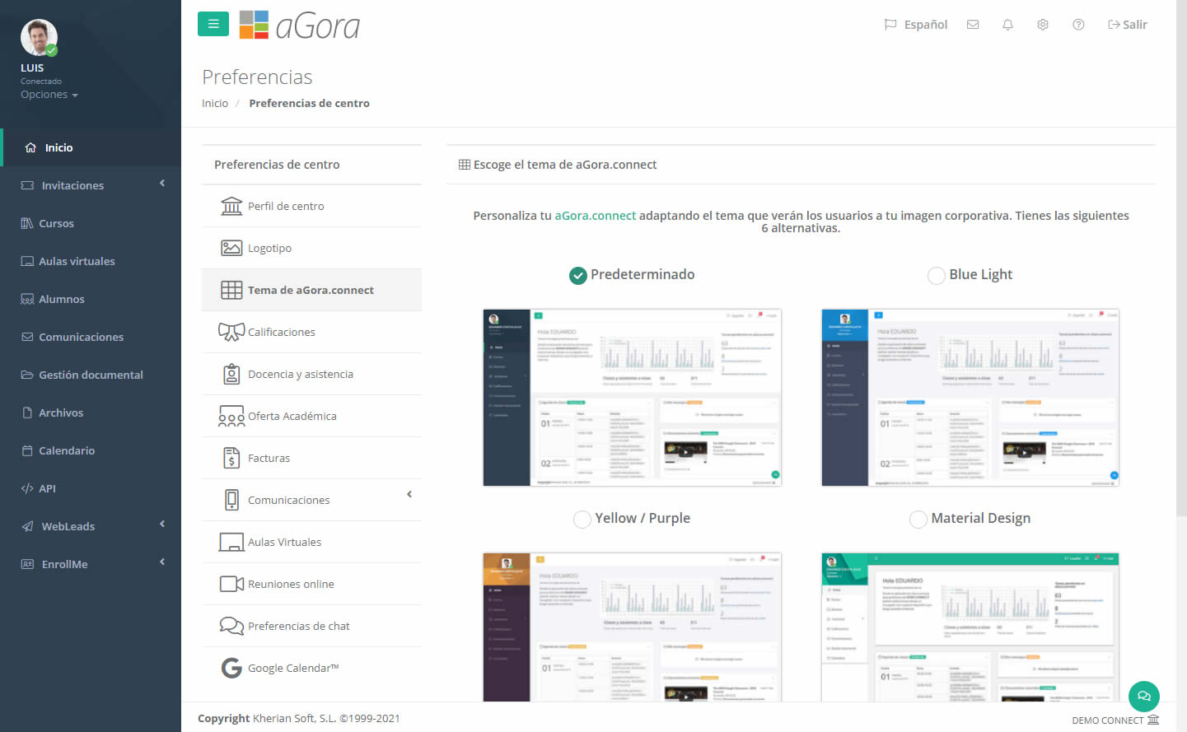Select the Blue Light theme radio button
The height and width of the screenshot is (732, 1187).
pos(937,275)
